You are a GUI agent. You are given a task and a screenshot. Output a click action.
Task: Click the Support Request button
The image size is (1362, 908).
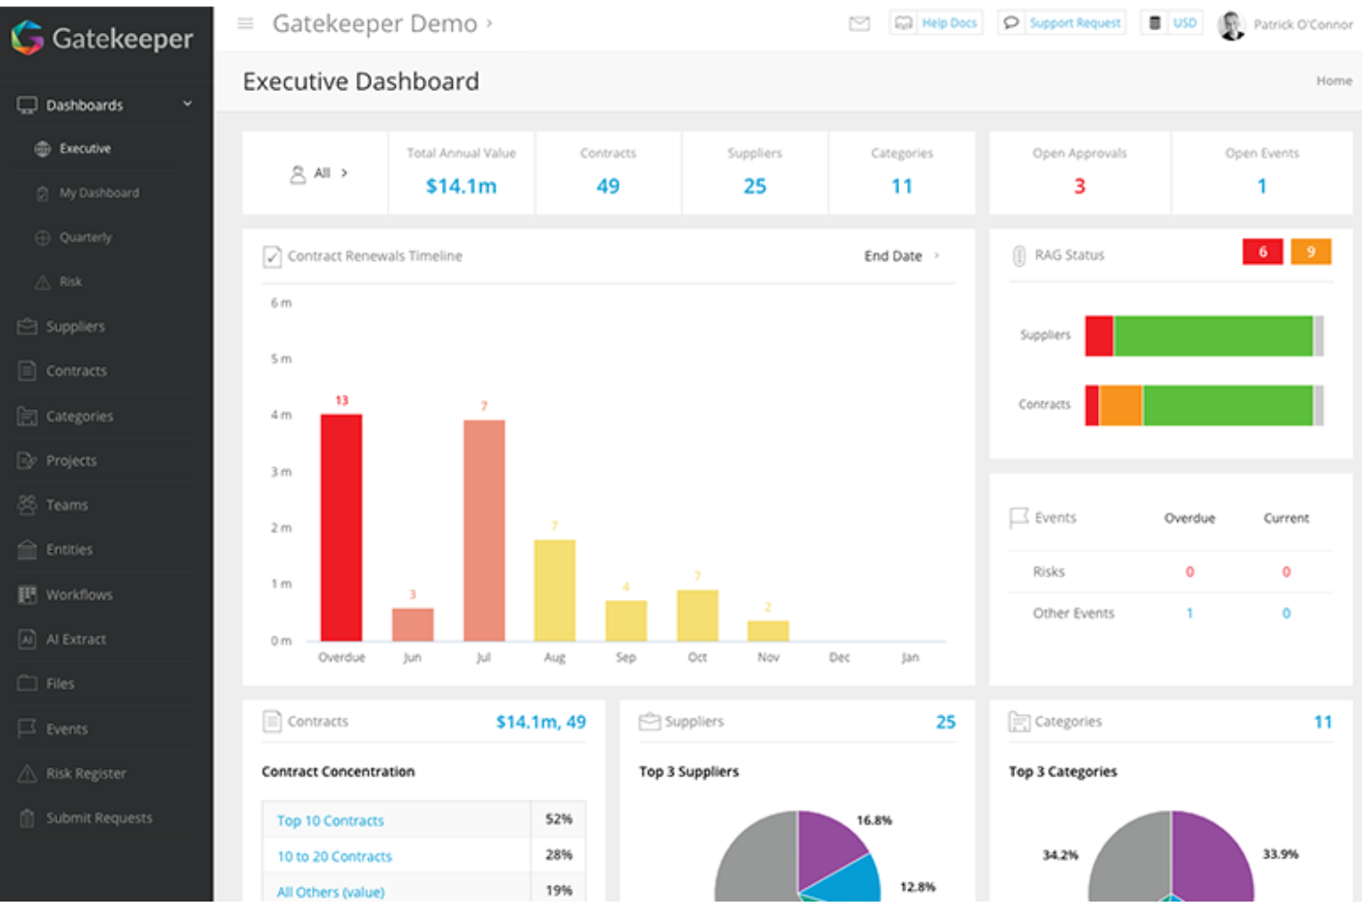tap(1062, 23)
